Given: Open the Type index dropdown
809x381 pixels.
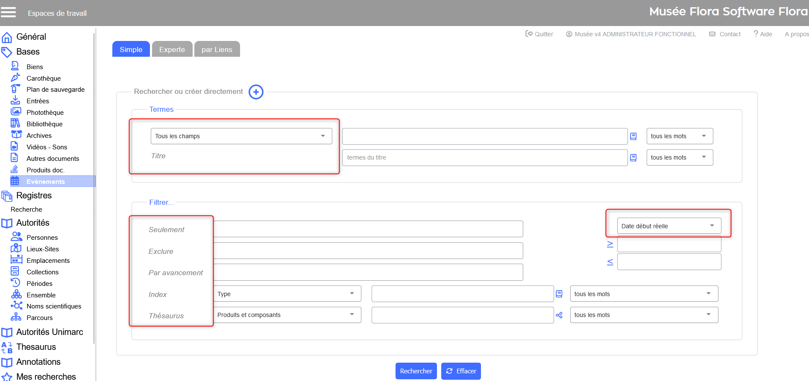Looking at the screenshot, I should tap(287, 294).
